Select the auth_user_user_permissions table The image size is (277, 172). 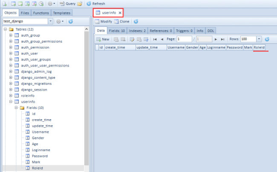click(x=45, y=66)
